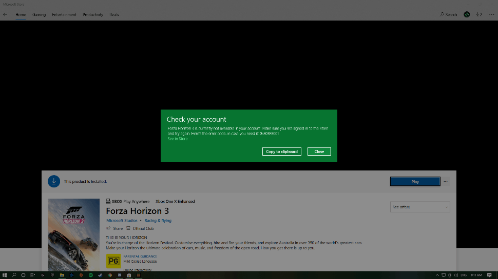Click the "Mild Coarse Language" descriptor
Viewport: 498px width, 279px height.
click(x=140, y=262)
